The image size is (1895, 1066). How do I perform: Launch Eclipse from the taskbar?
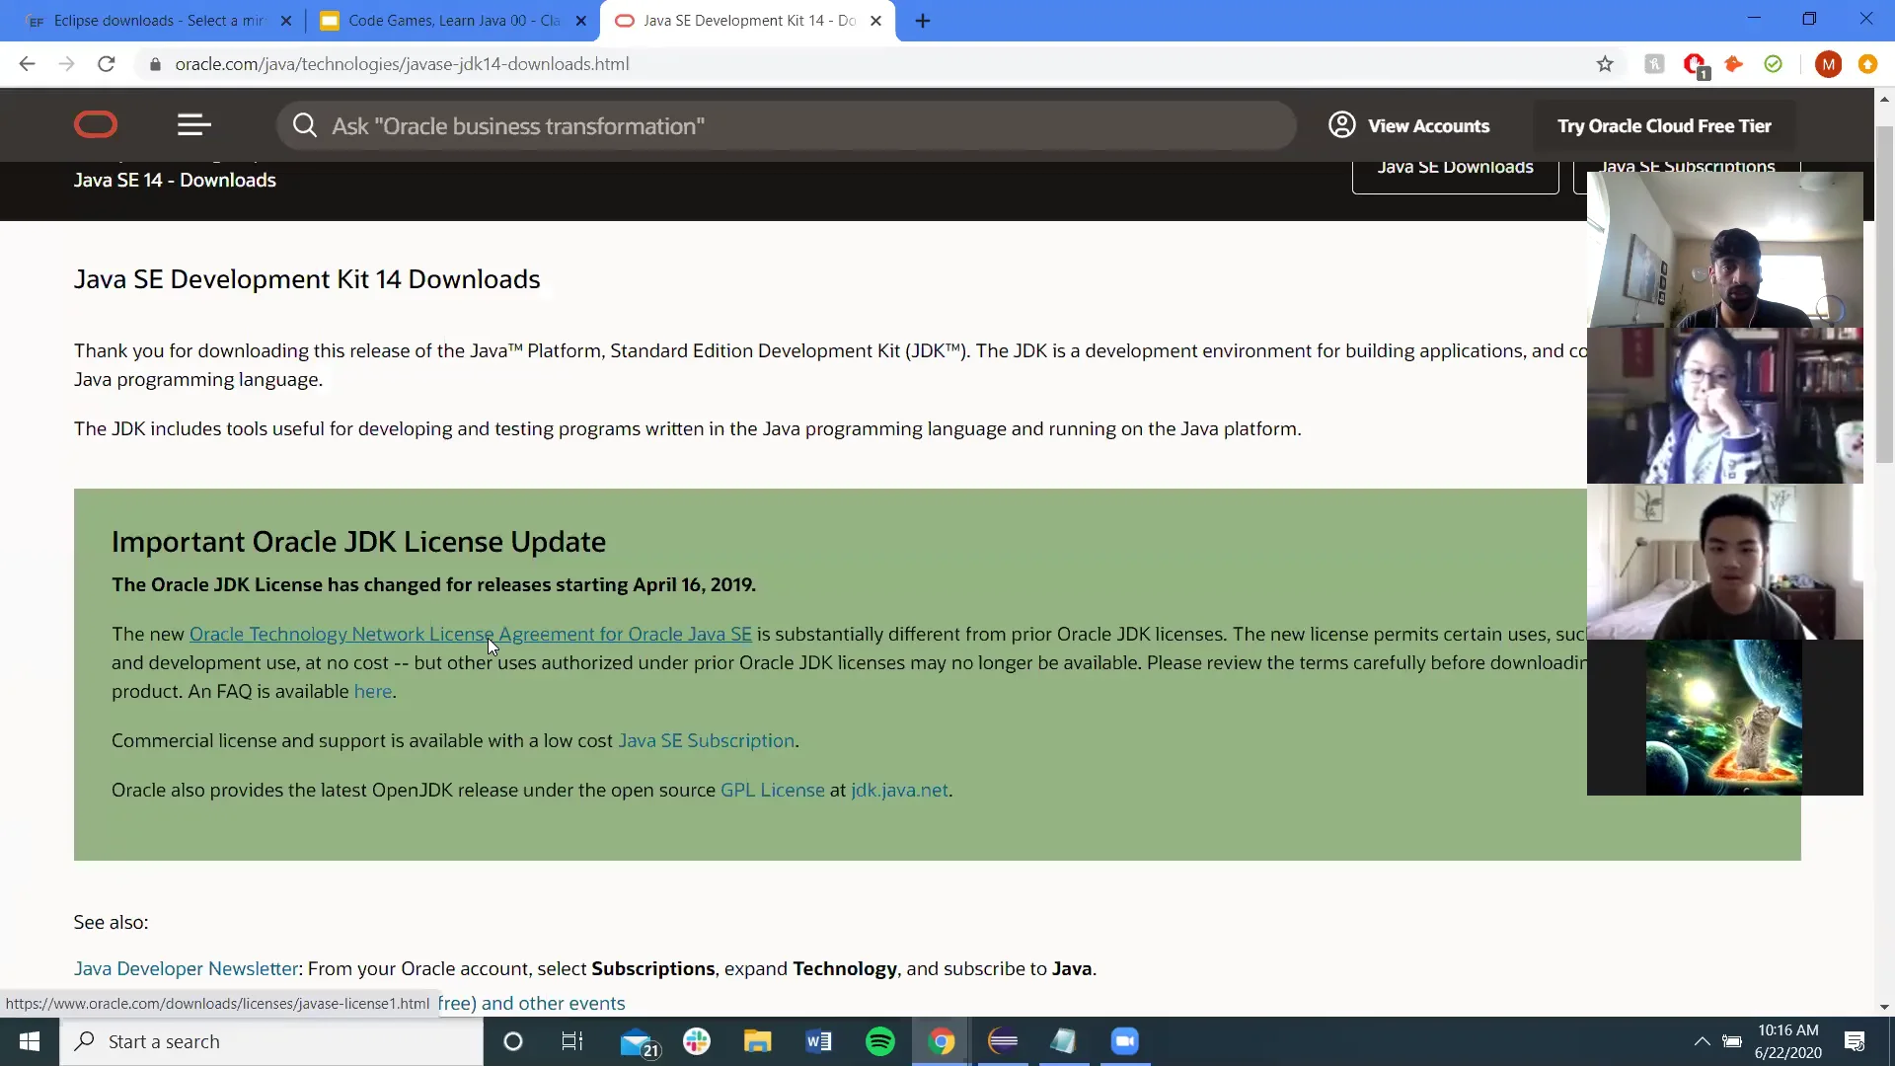coord(1003,1041)
